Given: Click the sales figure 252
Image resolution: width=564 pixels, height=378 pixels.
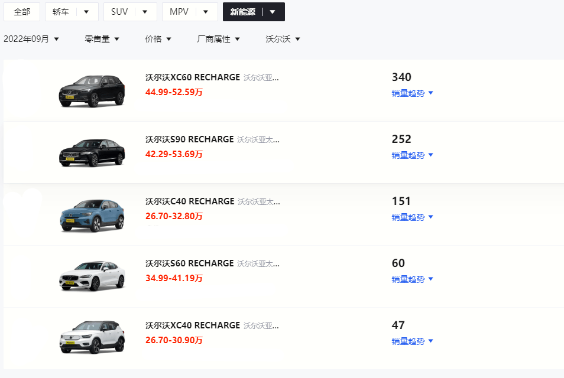Looking at the screenshot, I should tap(401, 139).
